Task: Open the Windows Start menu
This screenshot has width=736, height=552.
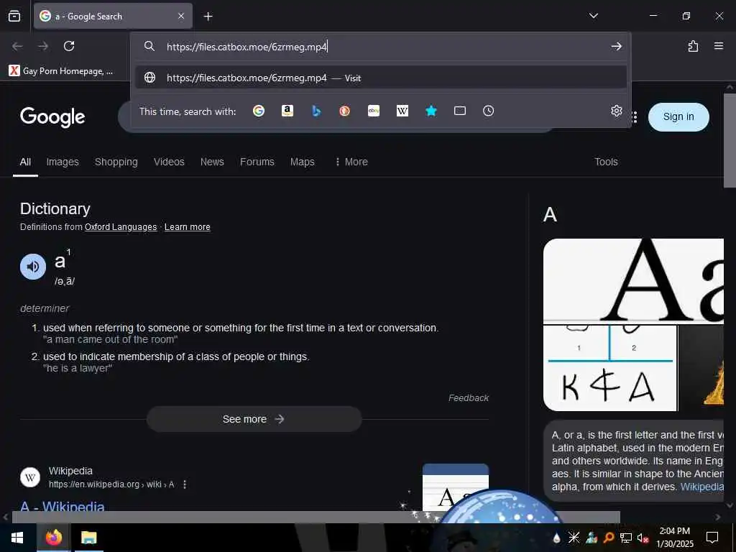Action: [x=17, y=538]
